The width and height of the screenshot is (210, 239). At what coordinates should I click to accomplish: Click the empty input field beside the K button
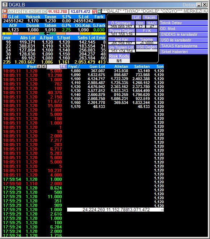53,66
